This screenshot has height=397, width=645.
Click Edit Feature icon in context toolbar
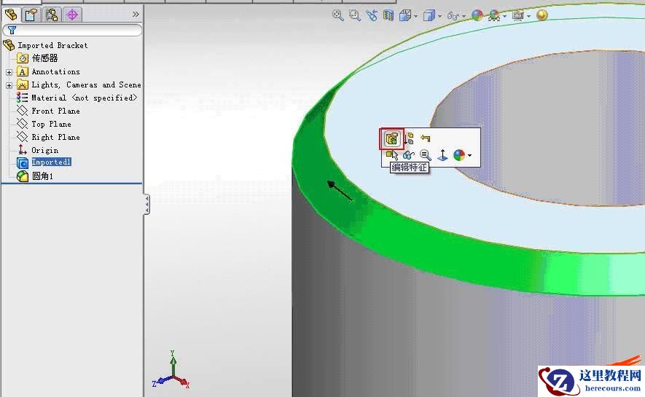click(x=391, y=138)
